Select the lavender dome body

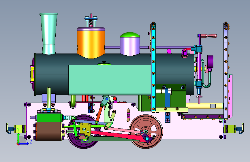[130, 46]
